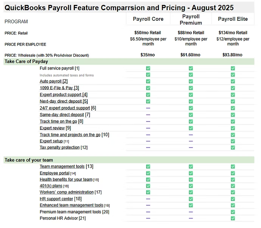Click Auto payroll checkmark in Payroll Premium column

[191, 81]
